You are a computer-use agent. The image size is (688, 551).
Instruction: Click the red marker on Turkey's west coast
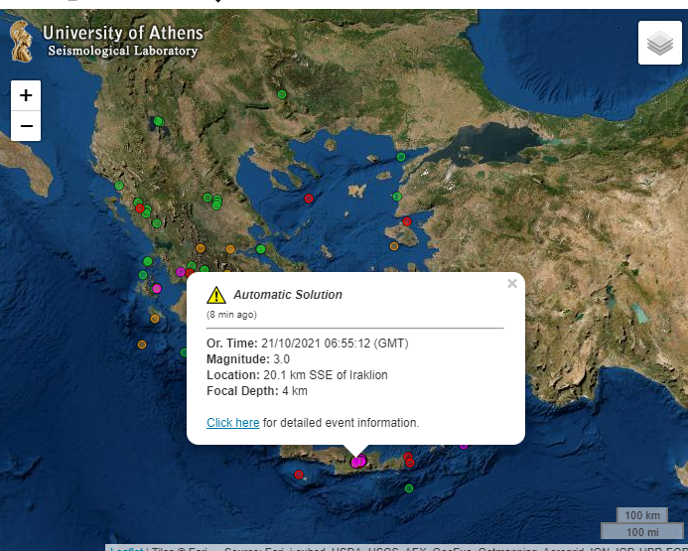[406, 222]
